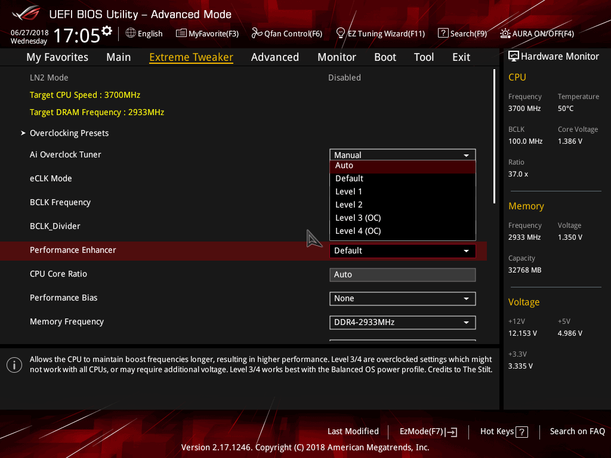Click the EzMode switch arrow icon
This screenshot has width=611, height=458.
[x=452, y=432]
